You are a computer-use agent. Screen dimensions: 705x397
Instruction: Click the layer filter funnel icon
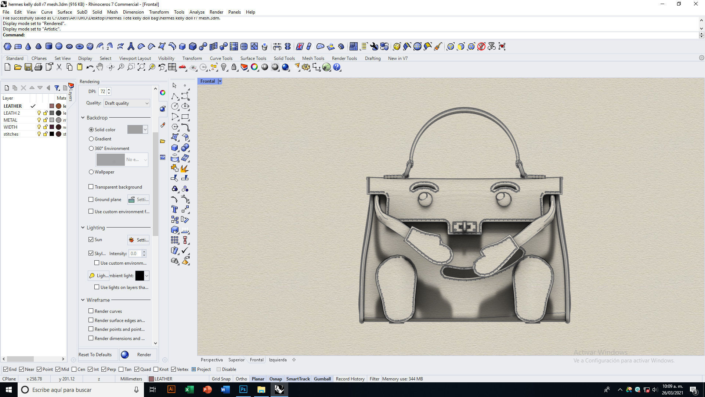57,88
